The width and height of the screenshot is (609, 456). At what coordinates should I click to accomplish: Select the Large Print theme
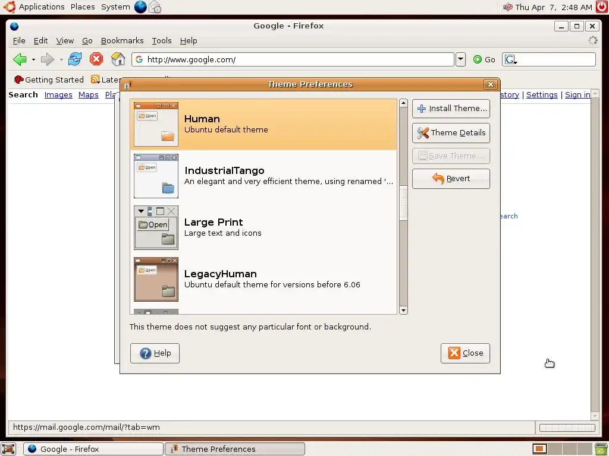263,227
